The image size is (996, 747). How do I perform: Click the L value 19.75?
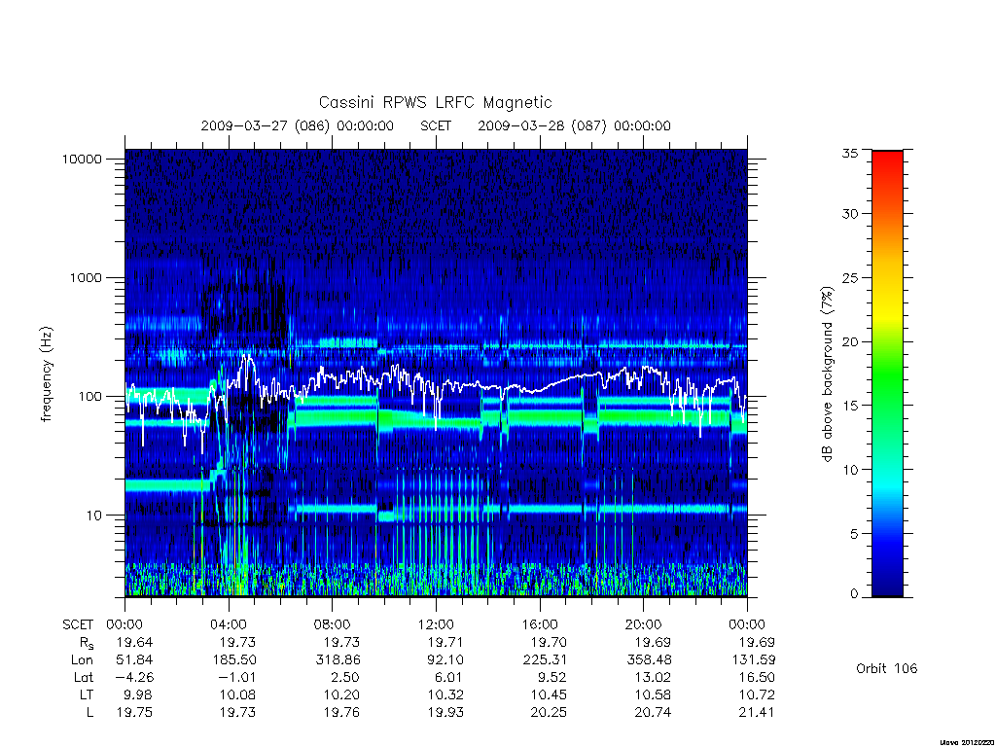(134, 713)
